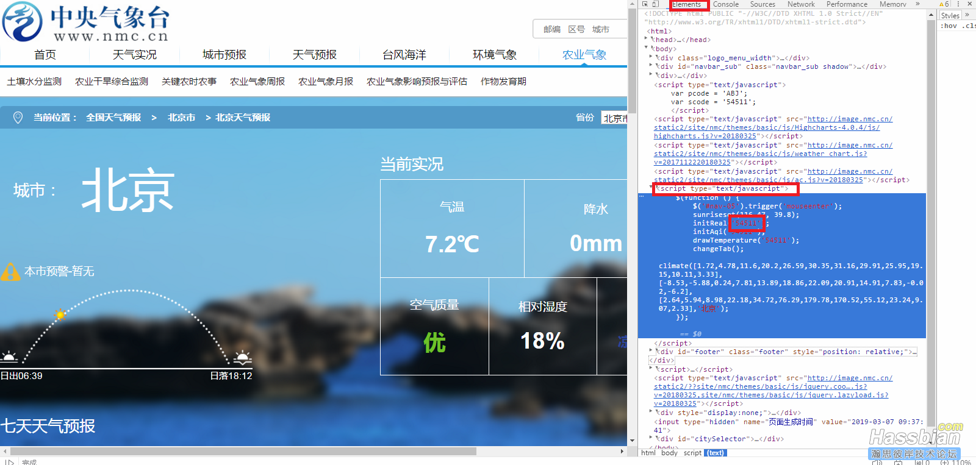Select the script node in DevTools breadcrumb
This screenshot has height=465, width=976.
(692, 453)
